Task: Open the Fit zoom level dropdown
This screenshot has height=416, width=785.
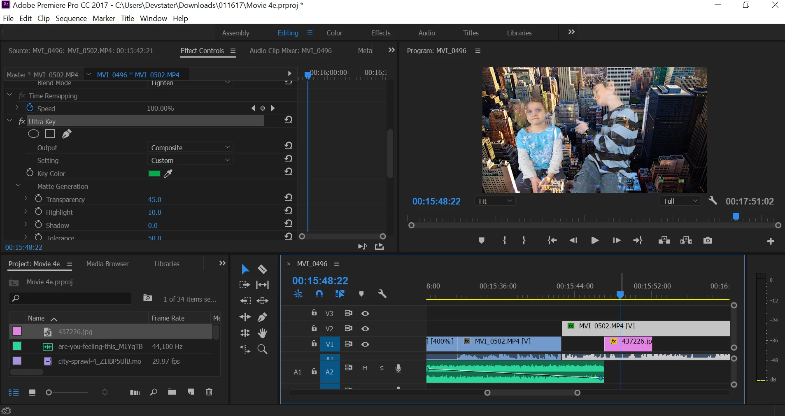Action: (x=495, y=201)
